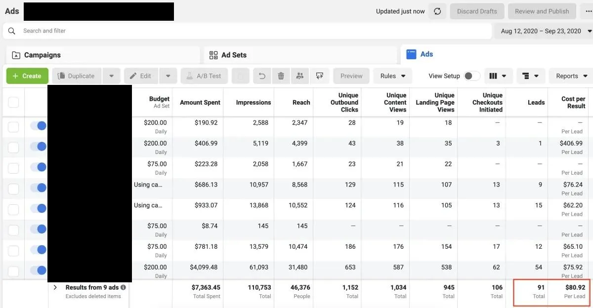Click the info icon beside Results from 9 ads
This screenshot has width=593, height=308.
click(x=123, y=287)
